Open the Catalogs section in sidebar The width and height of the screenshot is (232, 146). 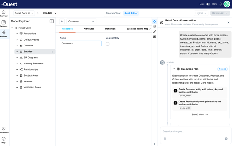[x=4, y=24]
